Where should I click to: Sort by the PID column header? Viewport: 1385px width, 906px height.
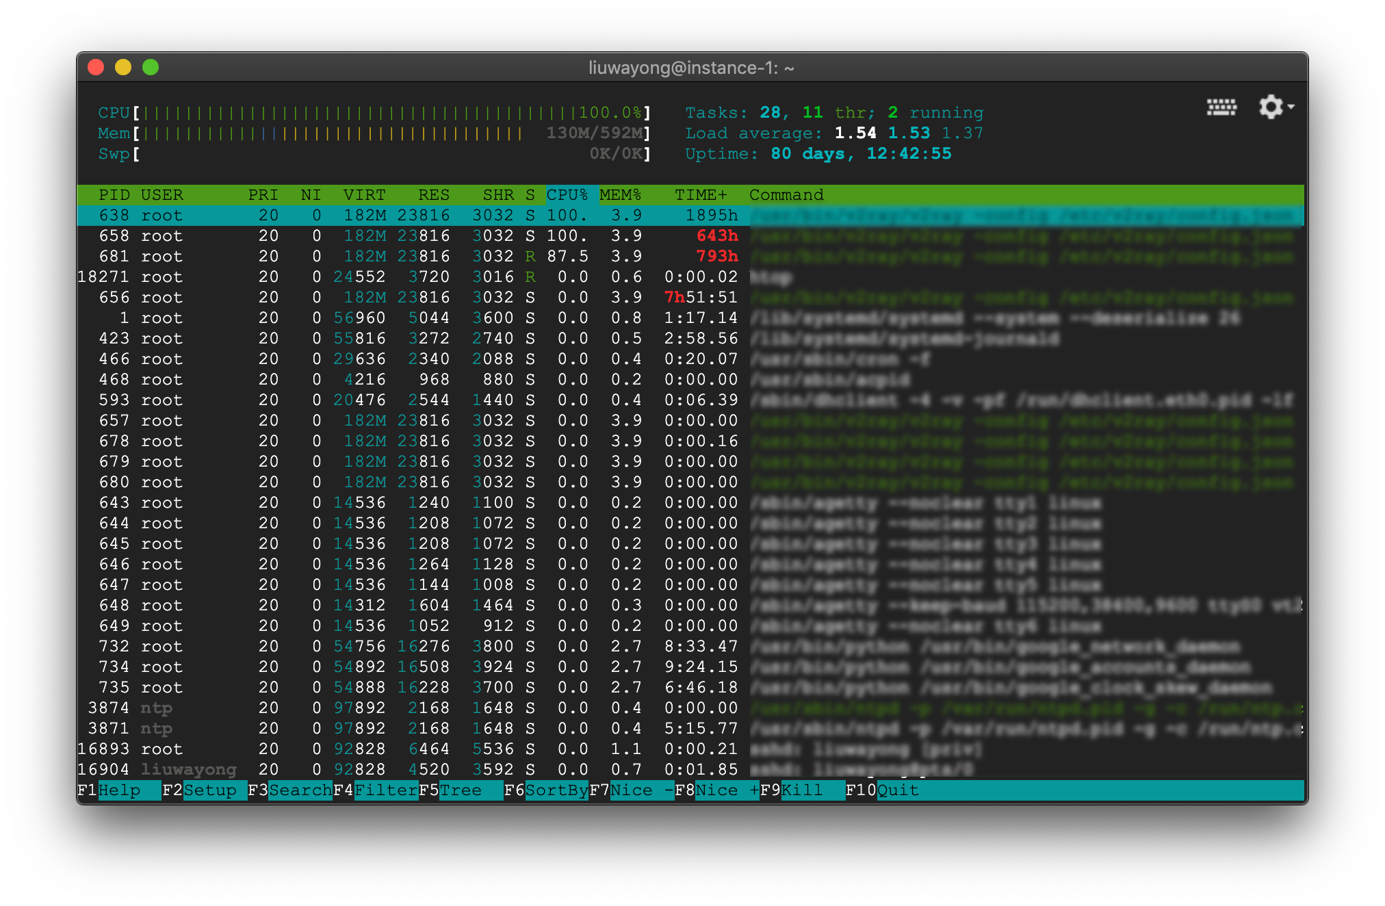pyautogui.click(x=114, y=195)
